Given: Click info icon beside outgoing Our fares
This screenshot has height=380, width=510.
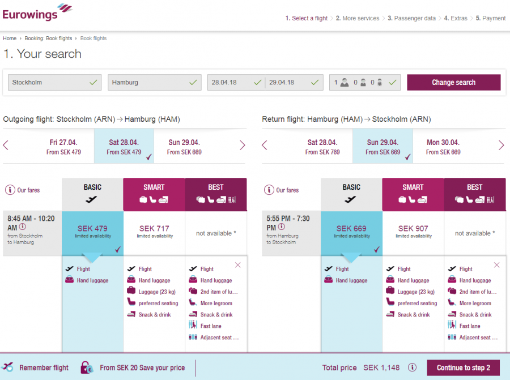Looking at the screenshot, I should coord(10,190).
